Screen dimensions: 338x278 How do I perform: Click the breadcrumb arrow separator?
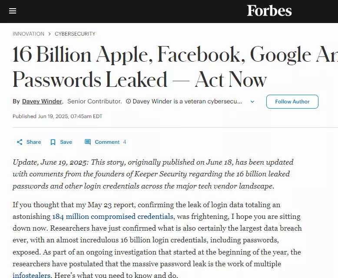[50, 34]
